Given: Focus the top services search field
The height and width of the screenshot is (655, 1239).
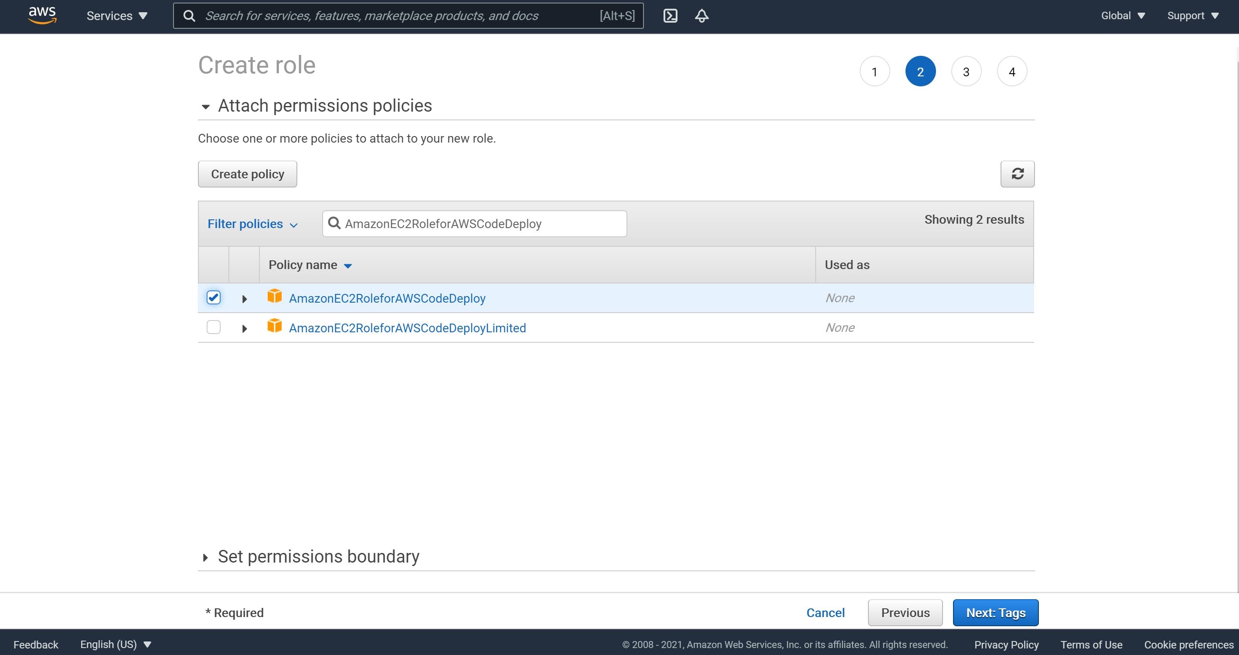Looking at the screenshot, I should (408, 16).
